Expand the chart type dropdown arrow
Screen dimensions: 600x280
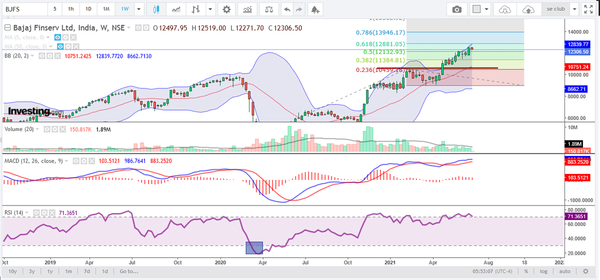coord(211,9)
